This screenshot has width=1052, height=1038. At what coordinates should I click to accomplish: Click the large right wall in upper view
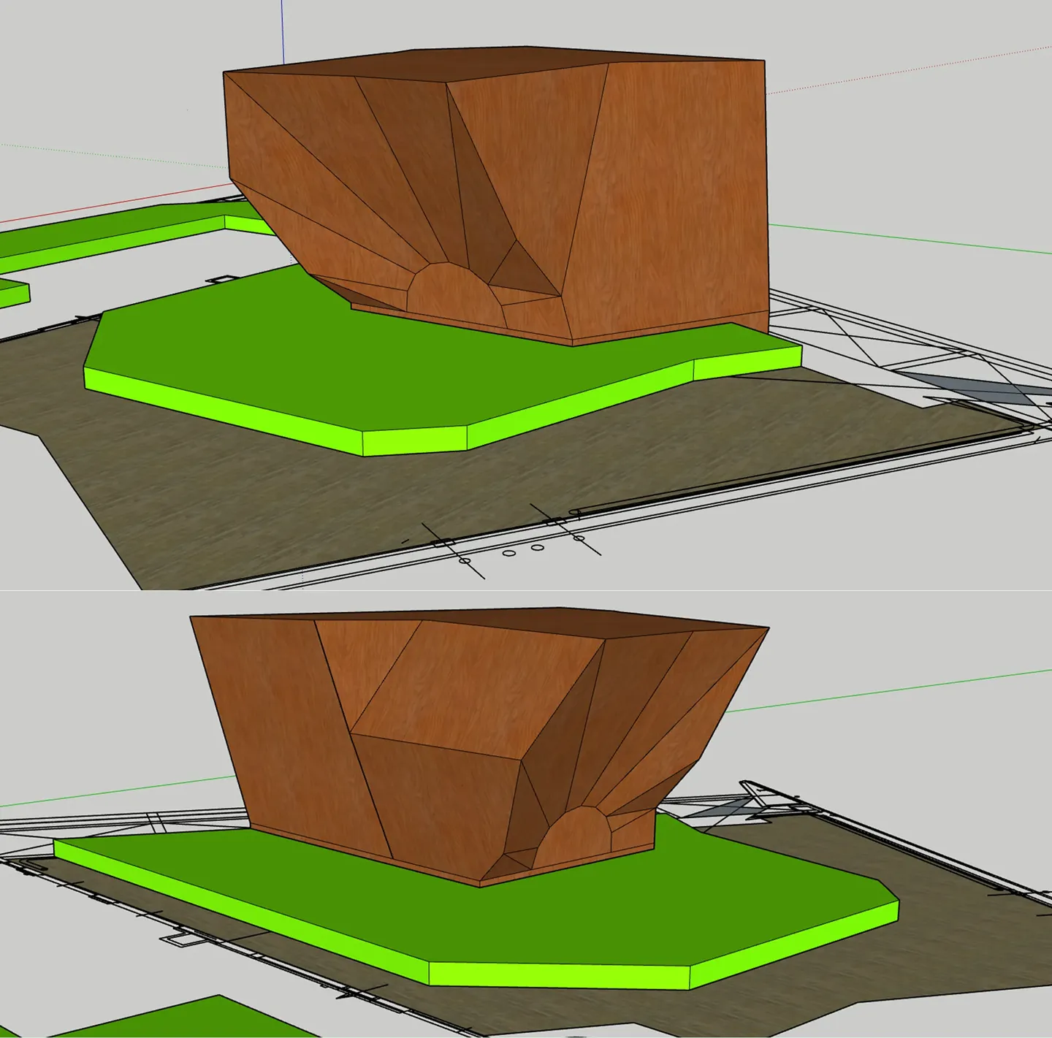672,205
